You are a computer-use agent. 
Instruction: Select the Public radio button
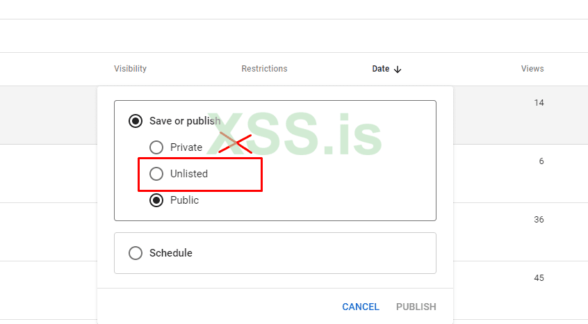pyautogui.click(x=156, y=200)
